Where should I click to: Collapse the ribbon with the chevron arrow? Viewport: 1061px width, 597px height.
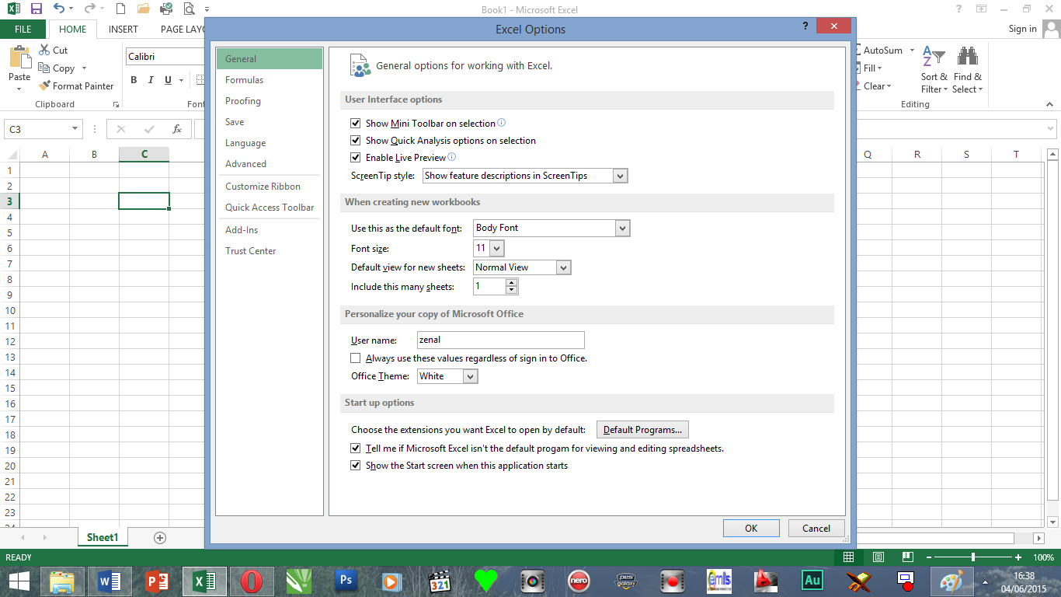click(x=1051, y=104)
